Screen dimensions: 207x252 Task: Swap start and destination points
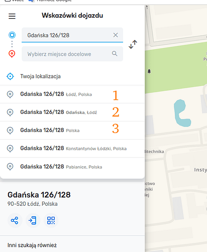coord(133,44)
